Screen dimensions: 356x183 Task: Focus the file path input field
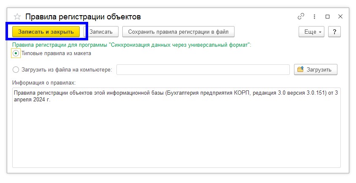pyautogui.click(x=203, y=69)
